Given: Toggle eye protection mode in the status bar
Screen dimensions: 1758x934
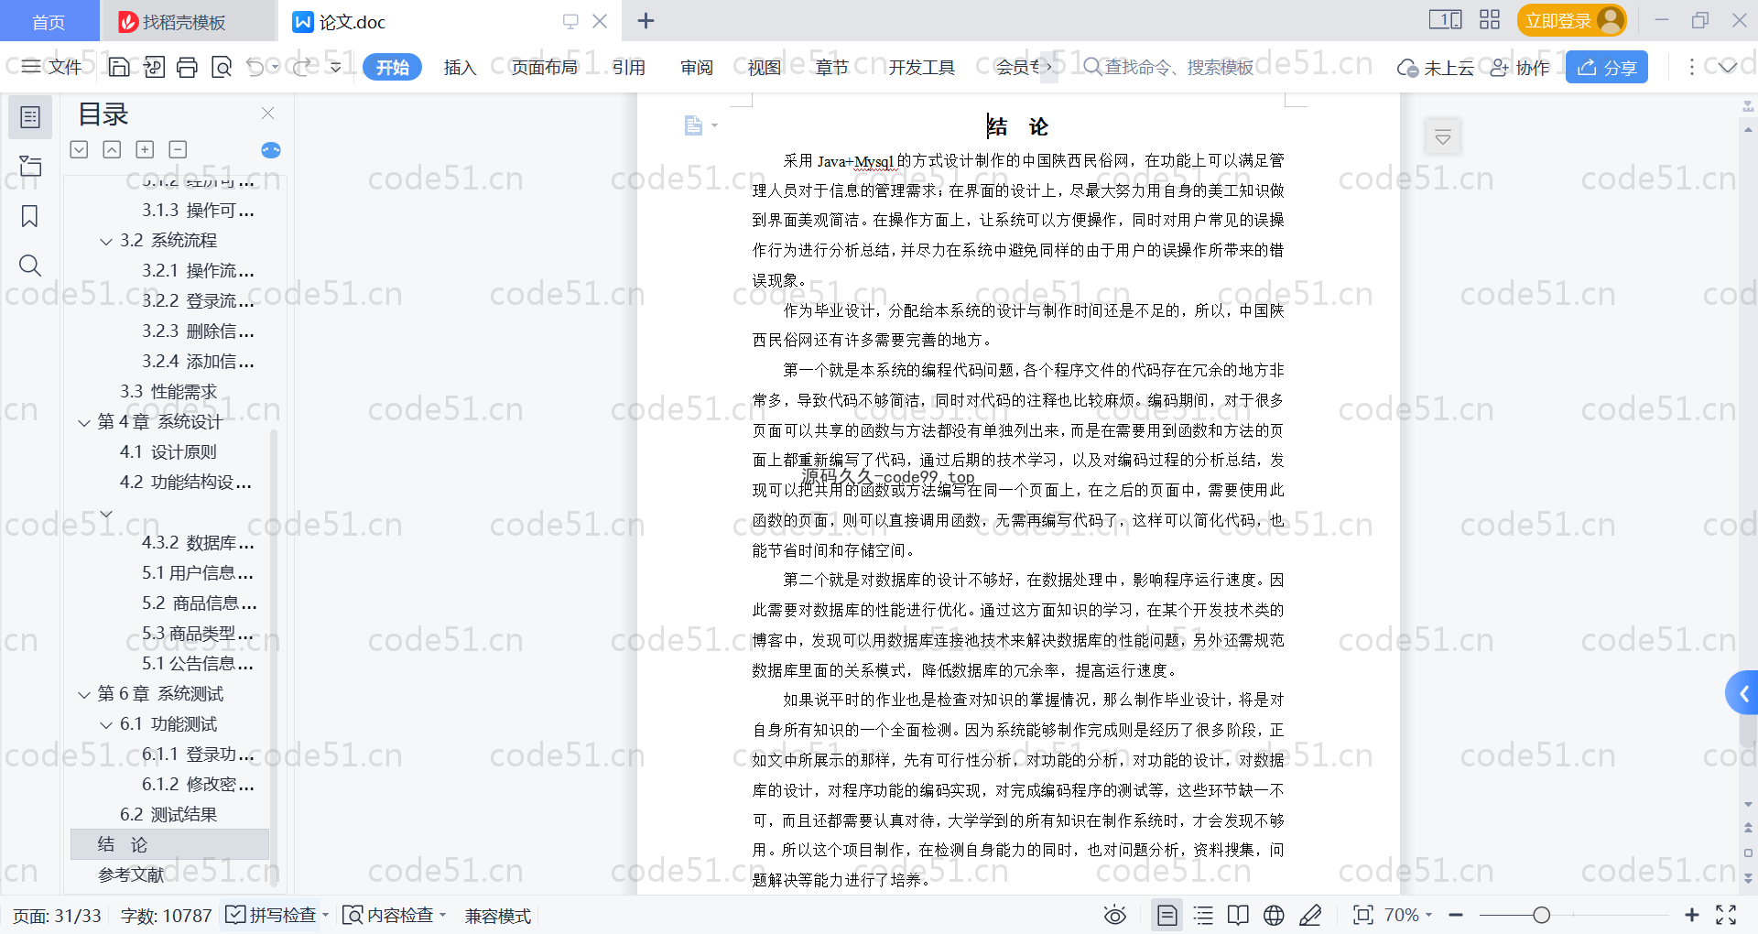Looking at the screenshot, I should [x=1115, y=915].
